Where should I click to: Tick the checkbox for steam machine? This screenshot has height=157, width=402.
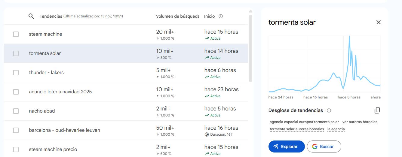16,34
